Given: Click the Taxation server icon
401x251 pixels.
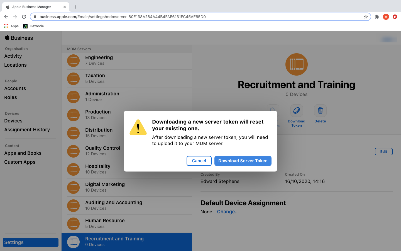Looking at the screenshot, I should pyautogui.click(x=73, y=79).
